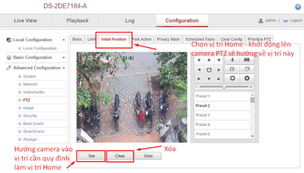Increase PTZ speed with plus icon
Screen dimensions: 304x173
click(x=251, y=87)
